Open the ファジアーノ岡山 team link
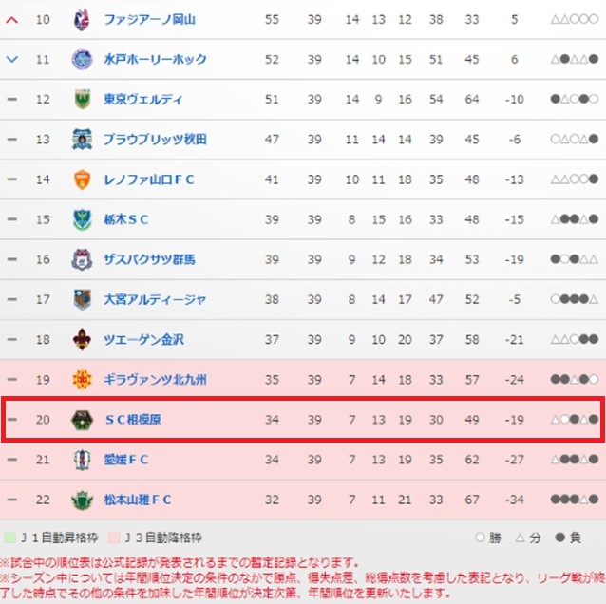 pos(149,19)
